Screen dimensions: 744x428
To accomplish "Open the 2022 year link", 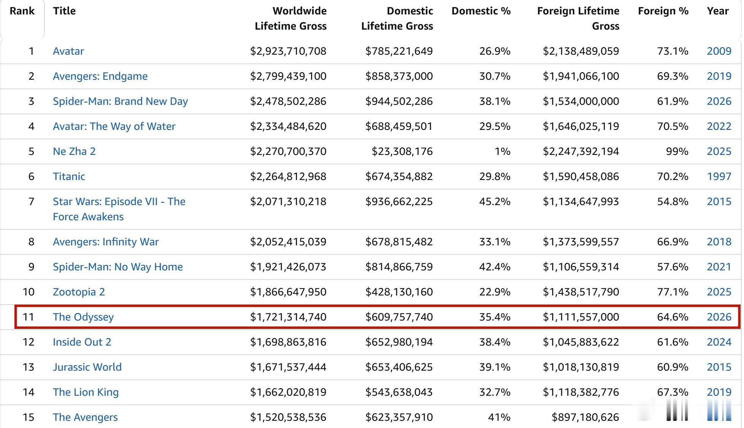I will 719,126.
